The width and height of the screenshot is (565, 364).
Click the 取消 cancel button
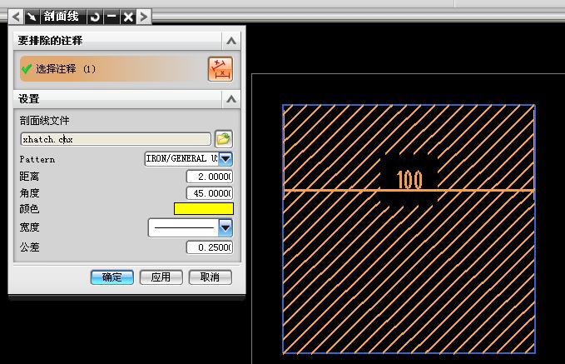210,277
